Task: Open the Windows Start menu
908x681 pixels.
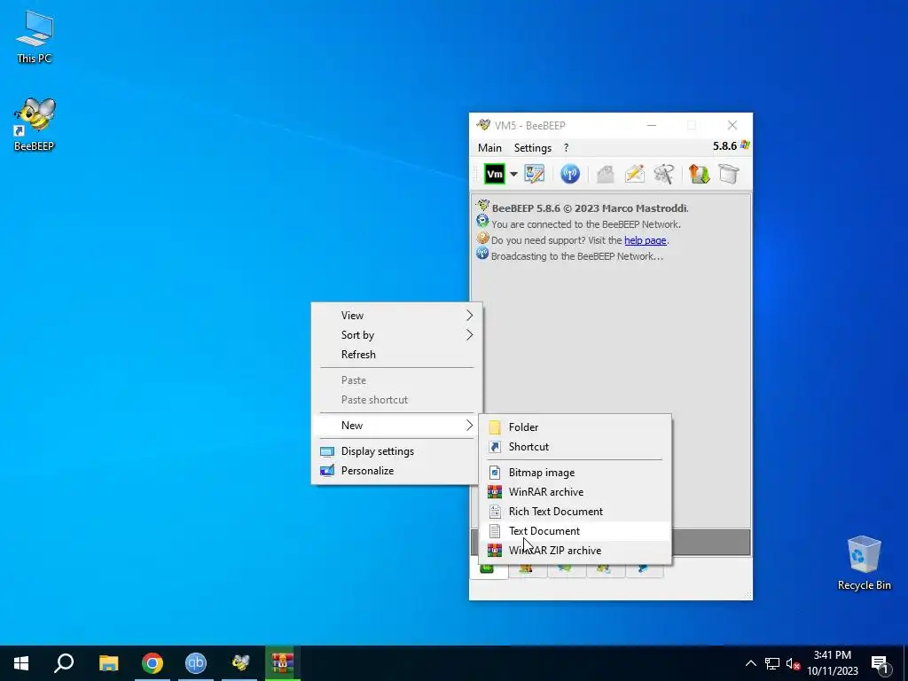Action: pyautogui.click(x=21, y=663)
